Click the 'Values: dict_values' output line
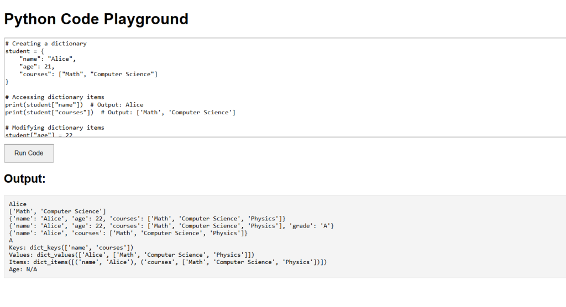This screenshot has height=307, width=566. 132,255
